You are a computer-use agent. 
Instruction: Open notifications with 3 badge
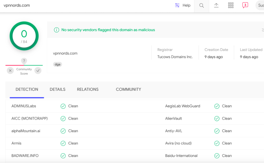tap(245, 5)
